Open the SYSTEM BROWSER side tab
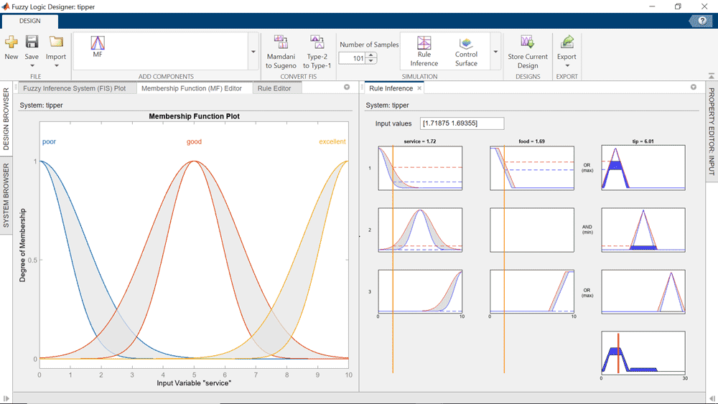Screen dimensions: 718x404 [x=6, y=196]
